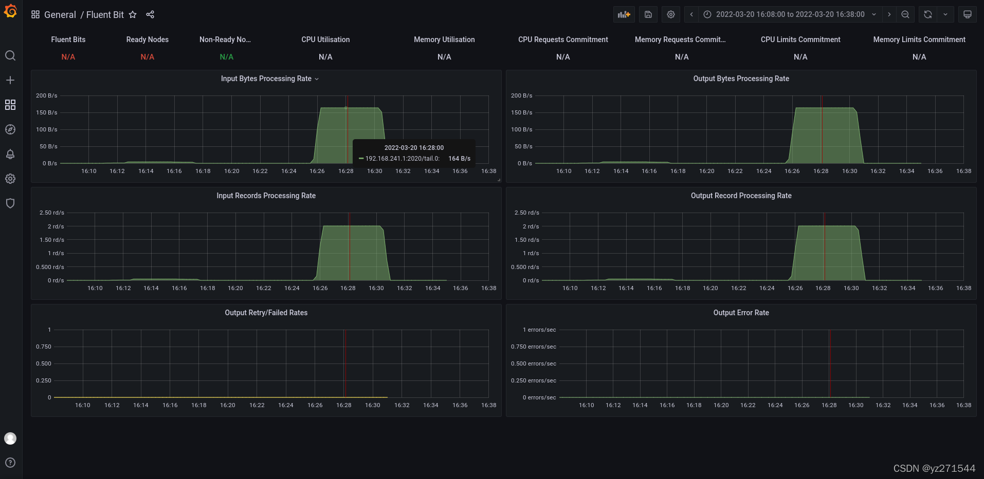984x479 pixels.
Task: Share the dashboard via share icon
Action: click(x=150, y=14)
